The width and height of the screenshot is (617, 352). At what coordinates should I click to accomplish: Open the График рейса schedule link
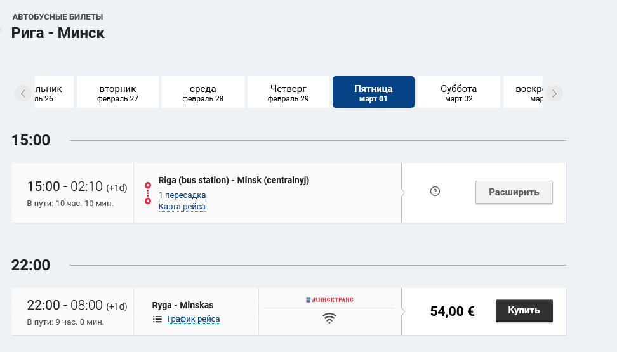click(193, 319)
